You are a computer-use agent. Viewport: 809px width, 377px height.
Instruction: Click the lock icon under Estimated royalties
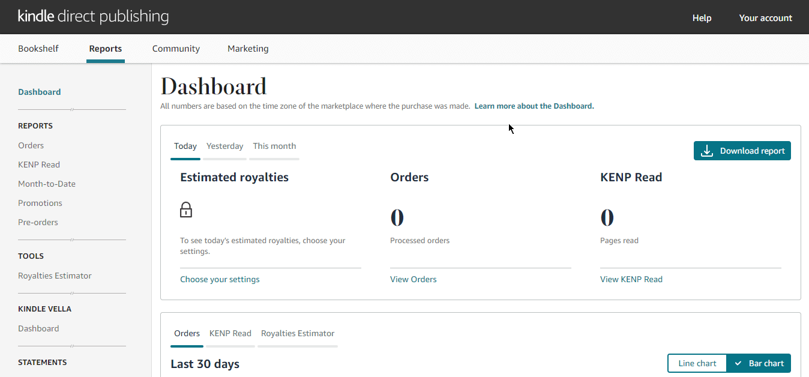pos(186,210)
